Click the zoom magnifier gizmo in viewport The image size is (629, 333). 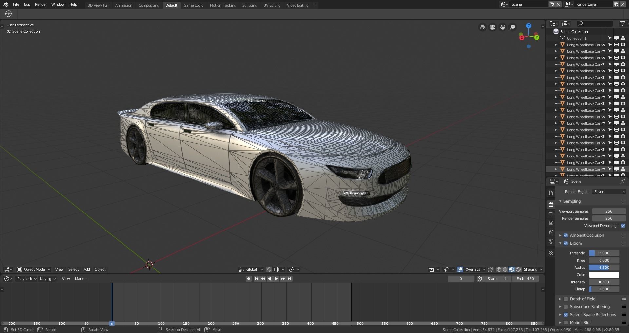pos(513,27)
